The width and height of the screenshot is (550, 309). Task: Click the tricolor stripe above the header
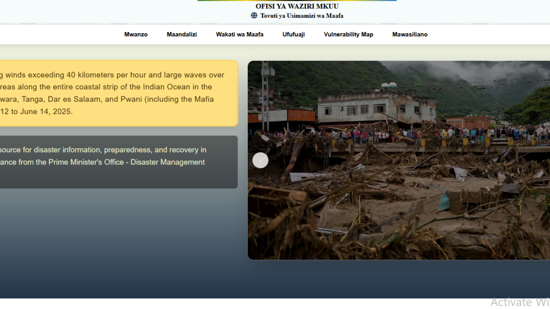coord(297,0)
